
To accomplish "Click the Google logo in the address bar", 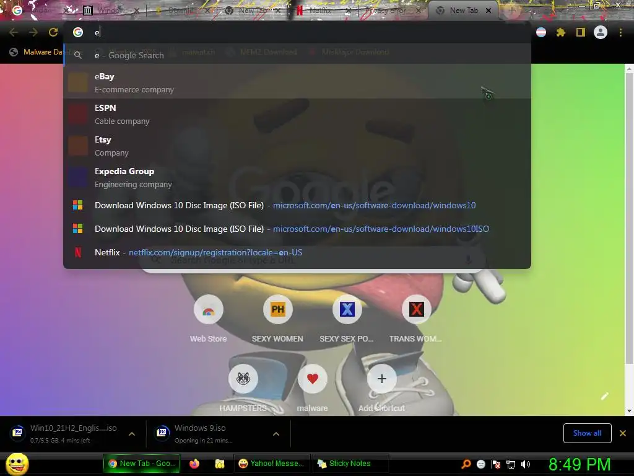I will click(77, 32).
